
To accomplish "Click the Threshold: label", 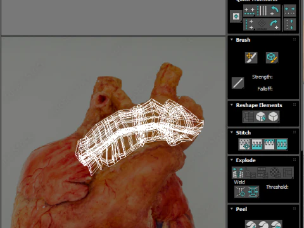I will tap(277, 187).
